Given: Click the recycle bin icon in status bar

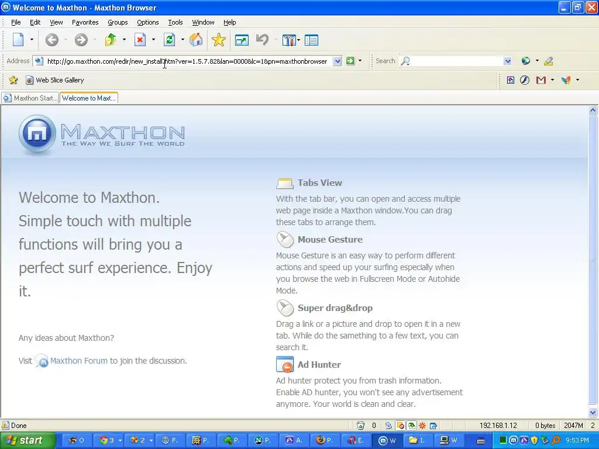Looking at the screenshot, I should click(x=360, y=426).
